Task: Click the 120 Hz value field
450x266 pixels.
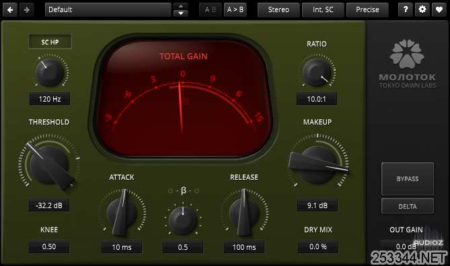Action: tap(50, 99)
